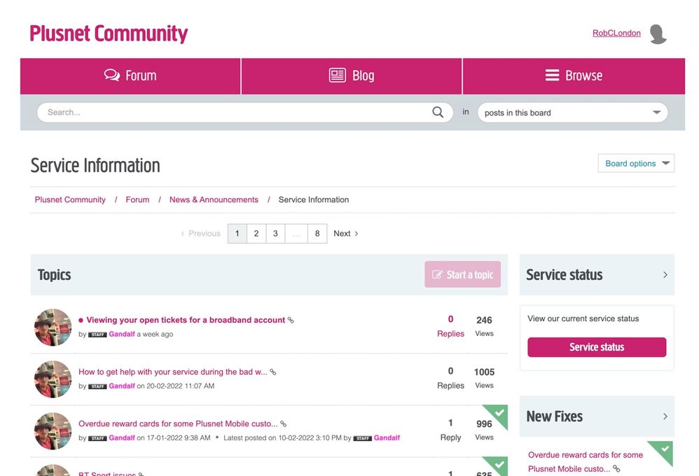Go to page 2
The height and width of the screenshot is (476, 699).
pos(256,234)
